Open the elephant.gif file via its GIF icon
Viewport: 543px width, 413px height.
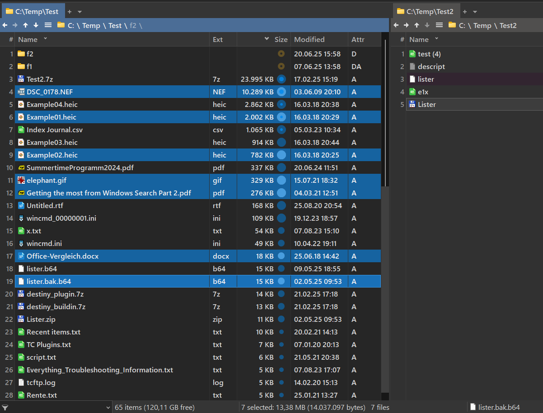tap(22, 180)
